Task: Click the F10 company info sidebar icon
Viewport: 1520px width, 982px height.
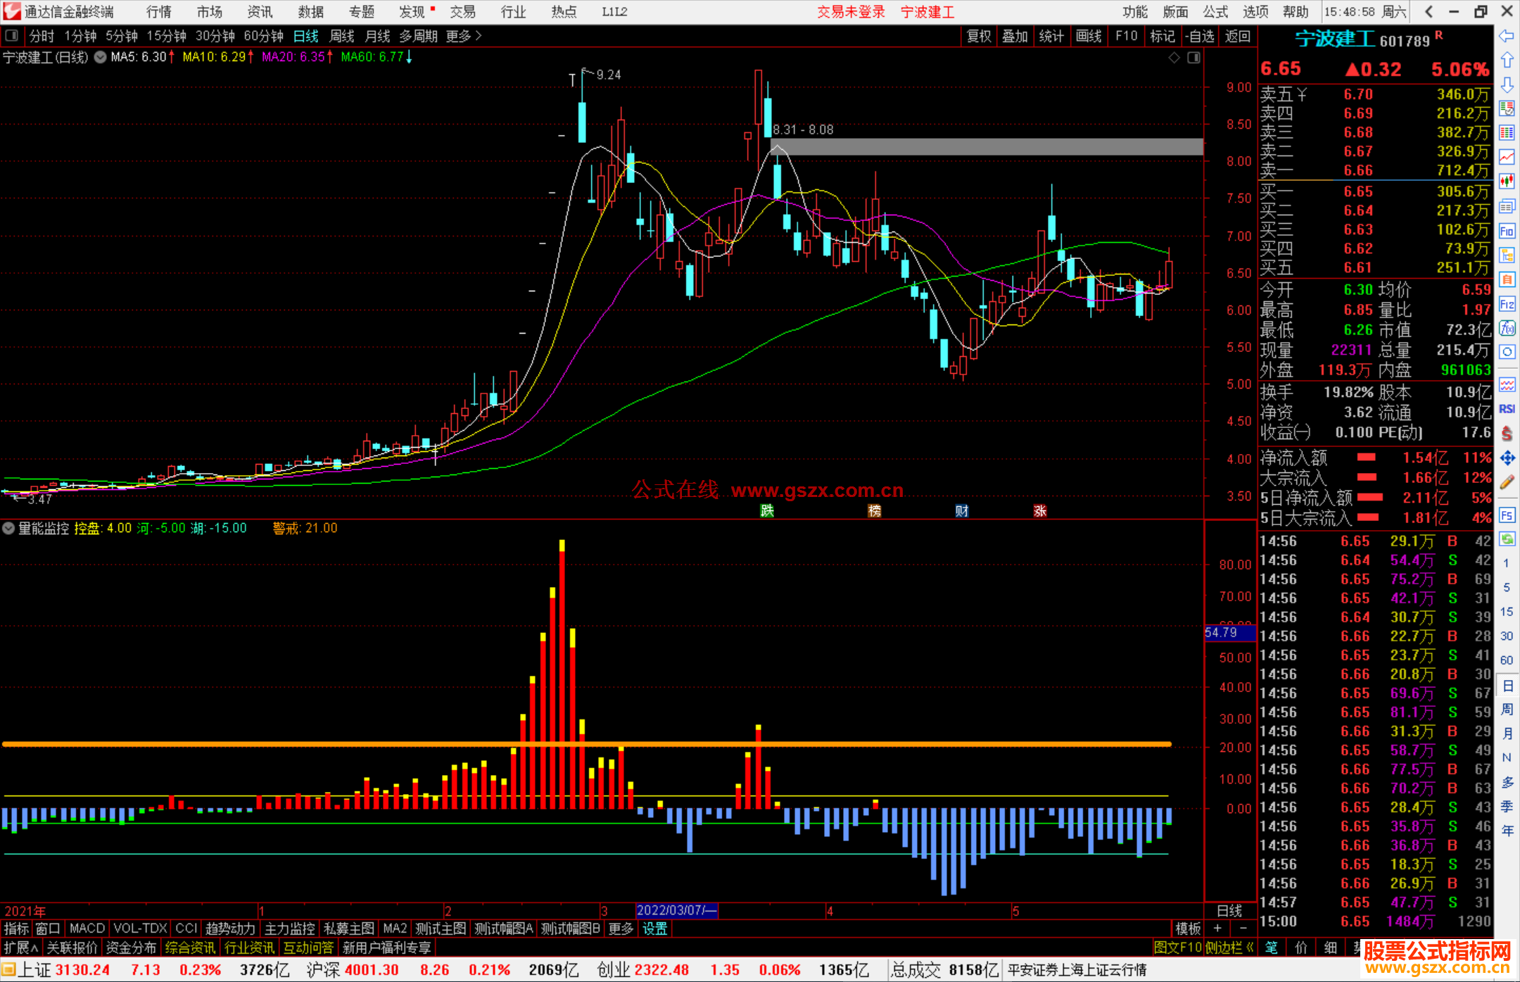Action: pos(1507,231)
